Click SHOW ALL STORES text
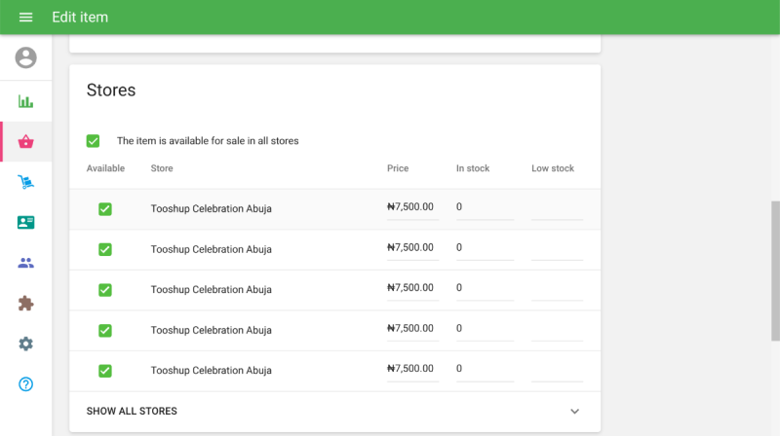The width and height of the screenshot is (780, 436). (x=132, y=412)
